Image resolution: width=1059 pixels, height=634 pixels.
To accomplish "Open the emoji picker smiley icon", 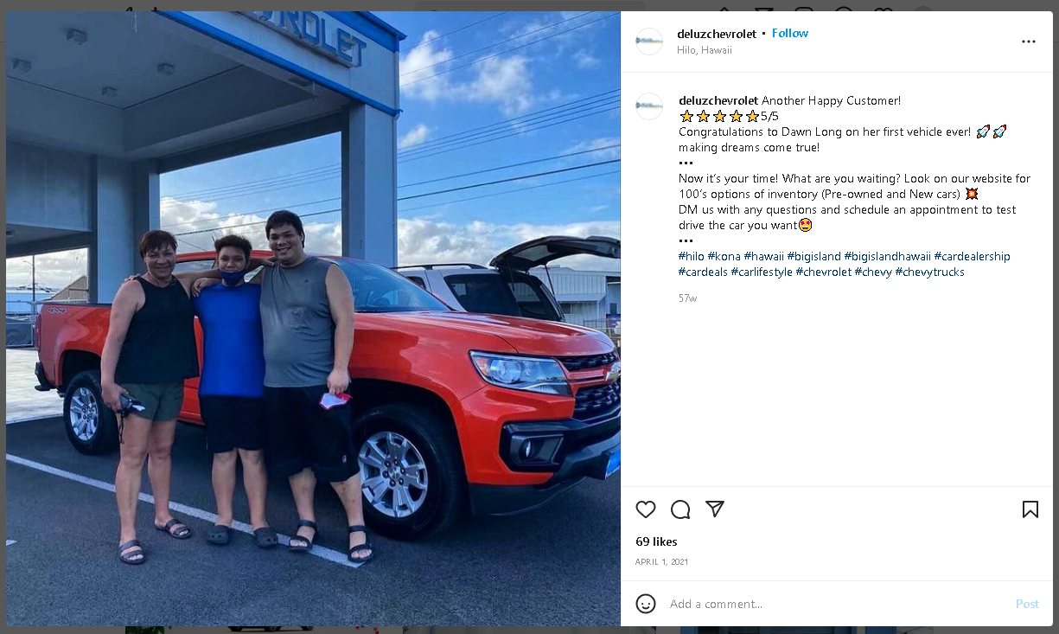I will click(x=646, y=604).
